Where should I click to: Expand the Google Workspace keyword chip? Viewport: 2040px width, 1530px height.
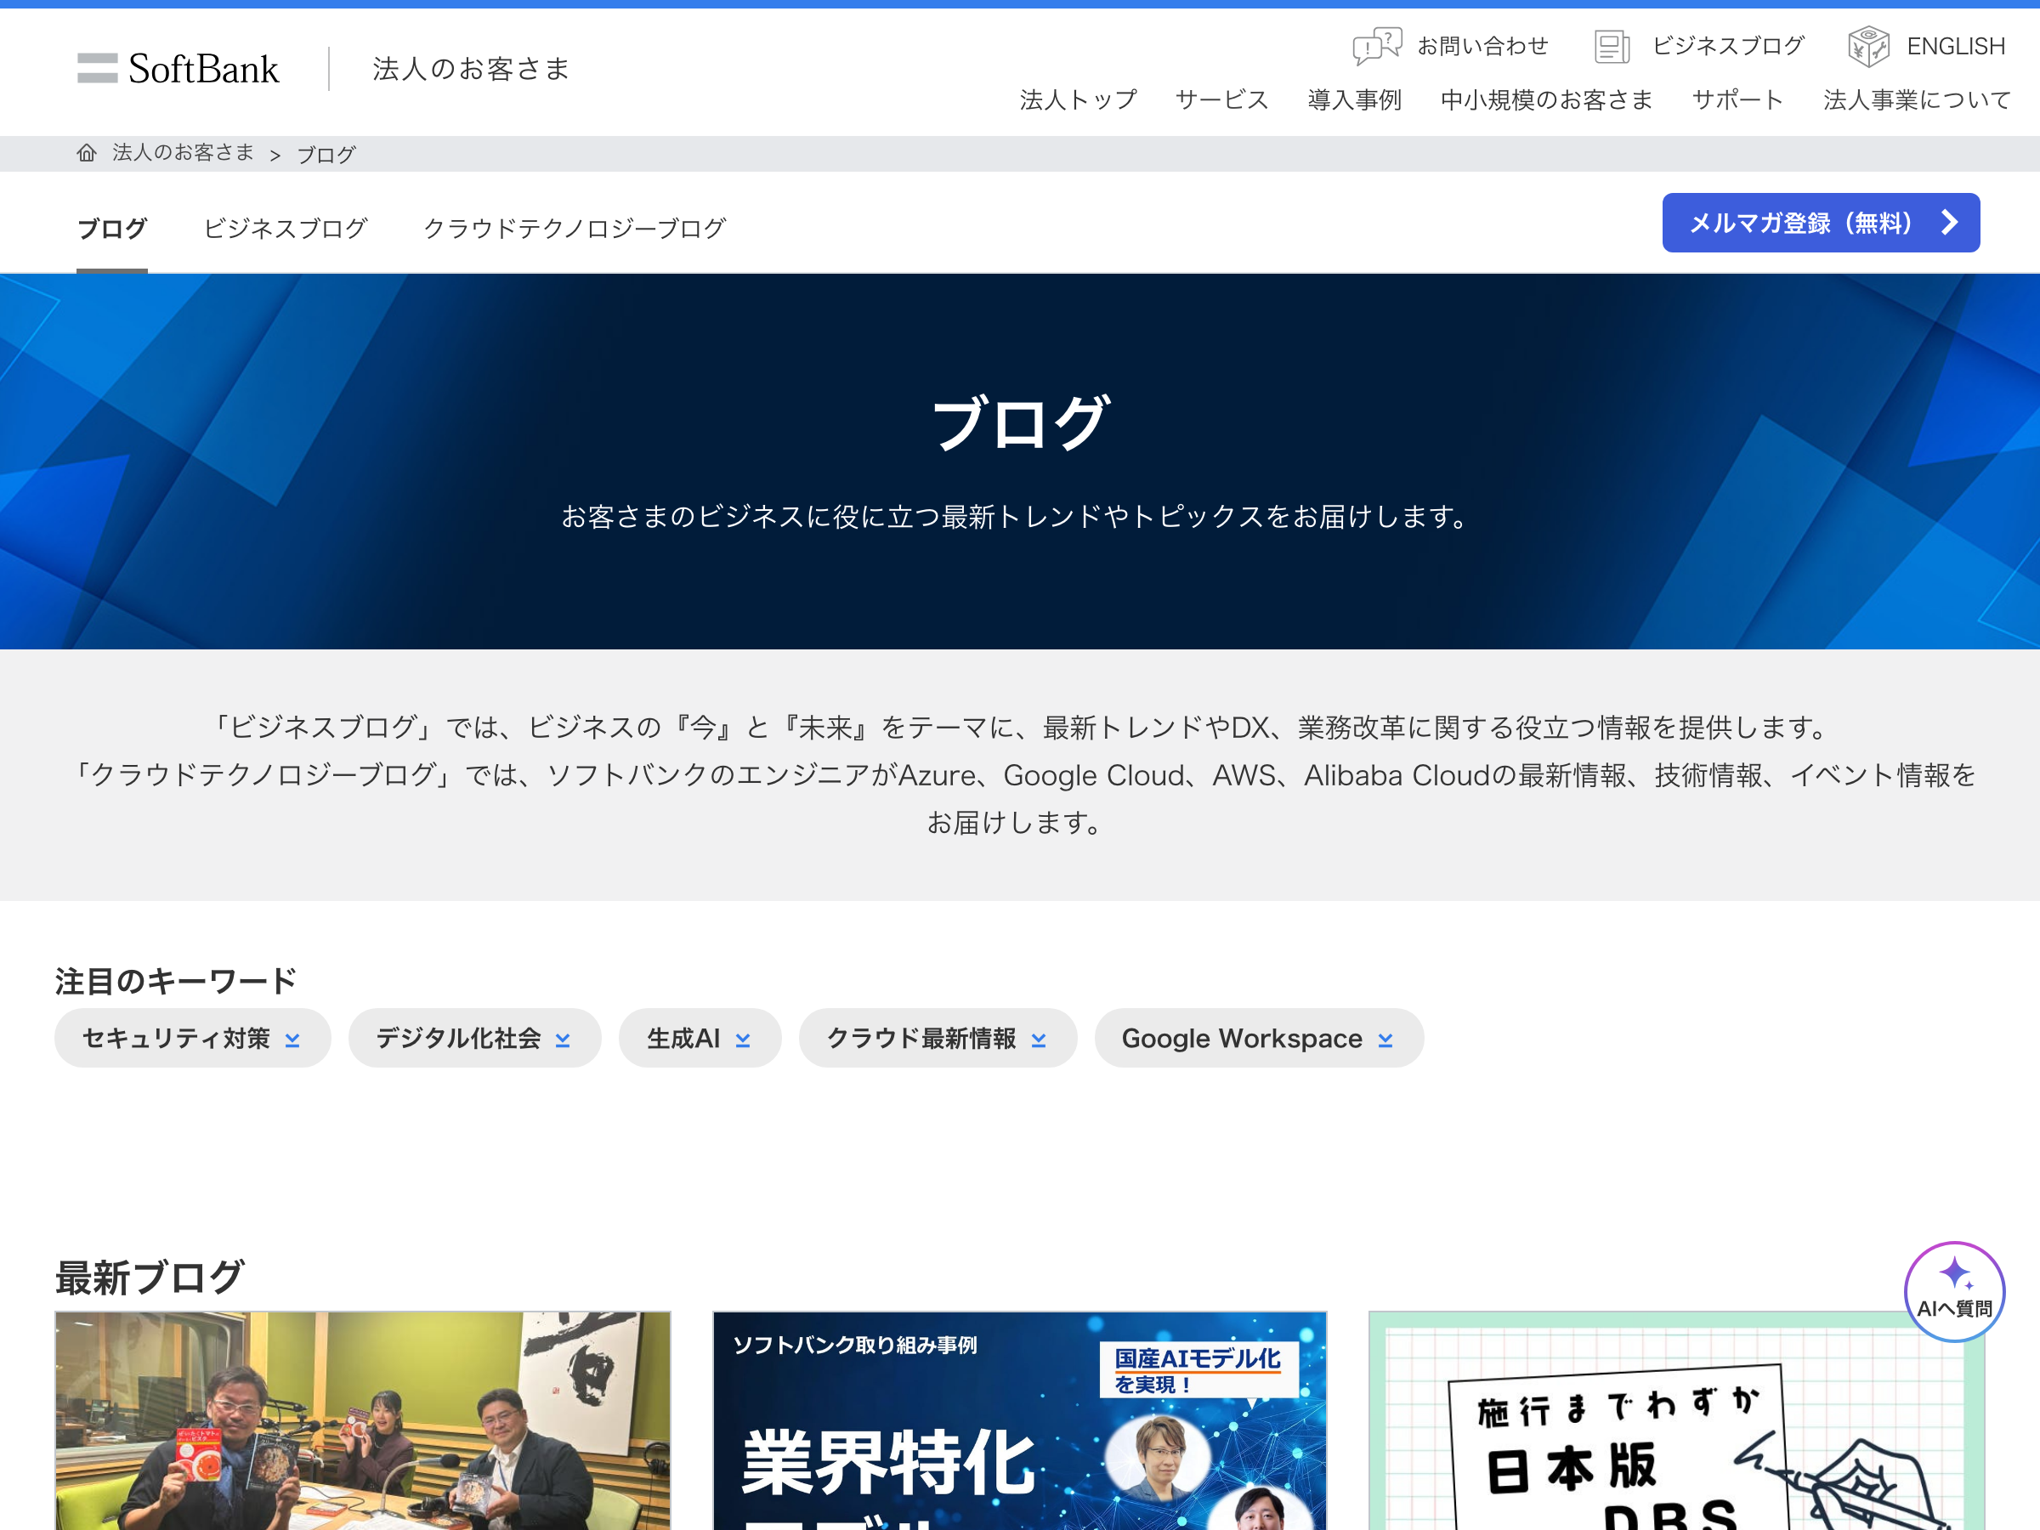point(1259,1039)
